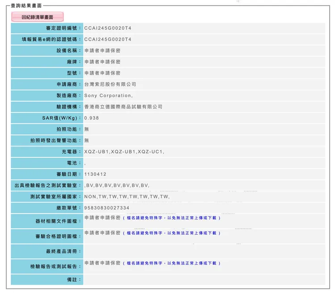The height and width of the screenshot is (293, 335).
Task: Select 香港商立德國際商品試驗有限公司 text
Action: [x=123, y=107]
